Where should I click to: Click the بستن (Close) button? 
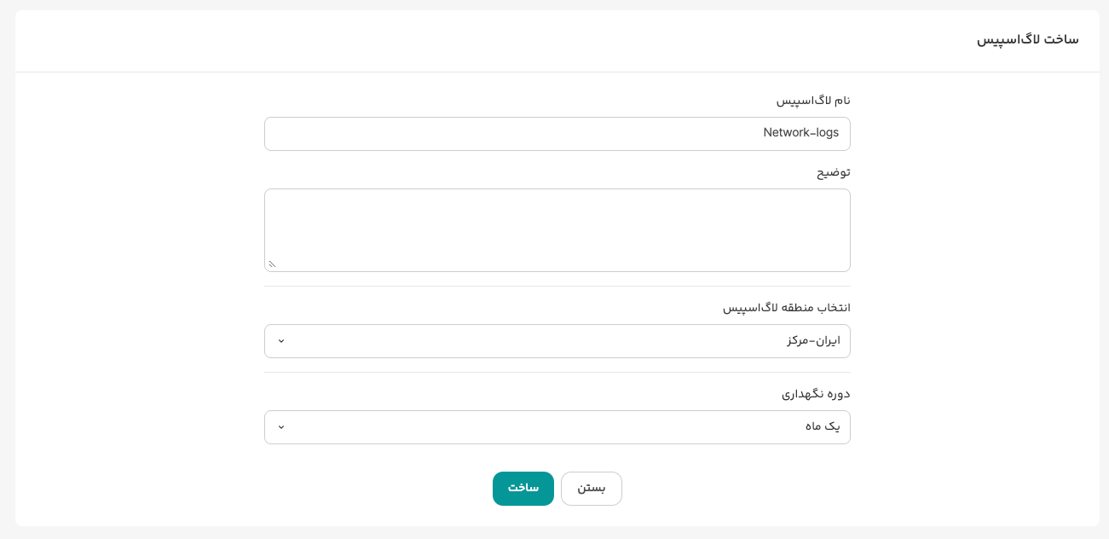591,489
